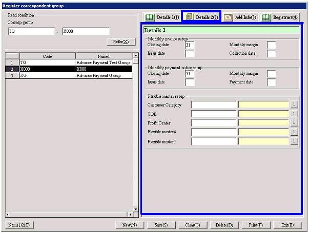Select the XG Advance Payment Group row

coord(72,75)
